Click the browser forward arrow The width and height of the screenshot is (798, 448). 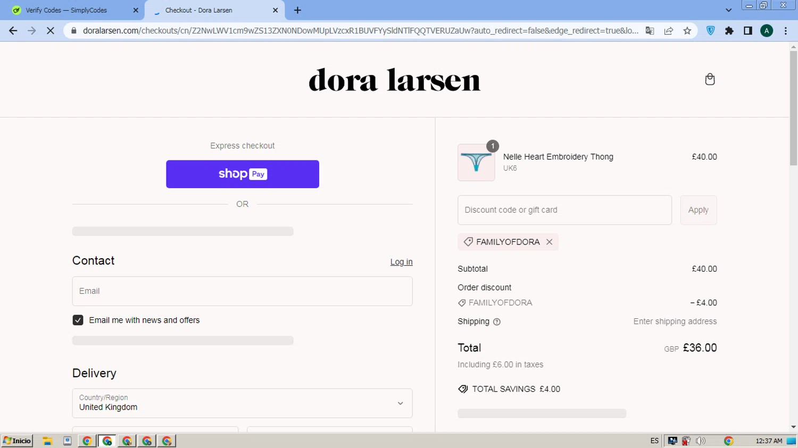coord(32,31)
